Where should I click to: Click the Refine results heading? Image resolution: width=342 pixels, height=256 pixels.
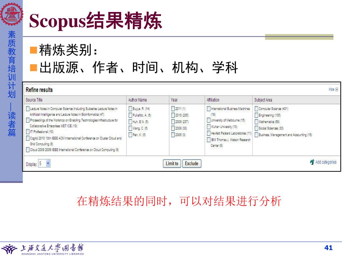(39, 90)
